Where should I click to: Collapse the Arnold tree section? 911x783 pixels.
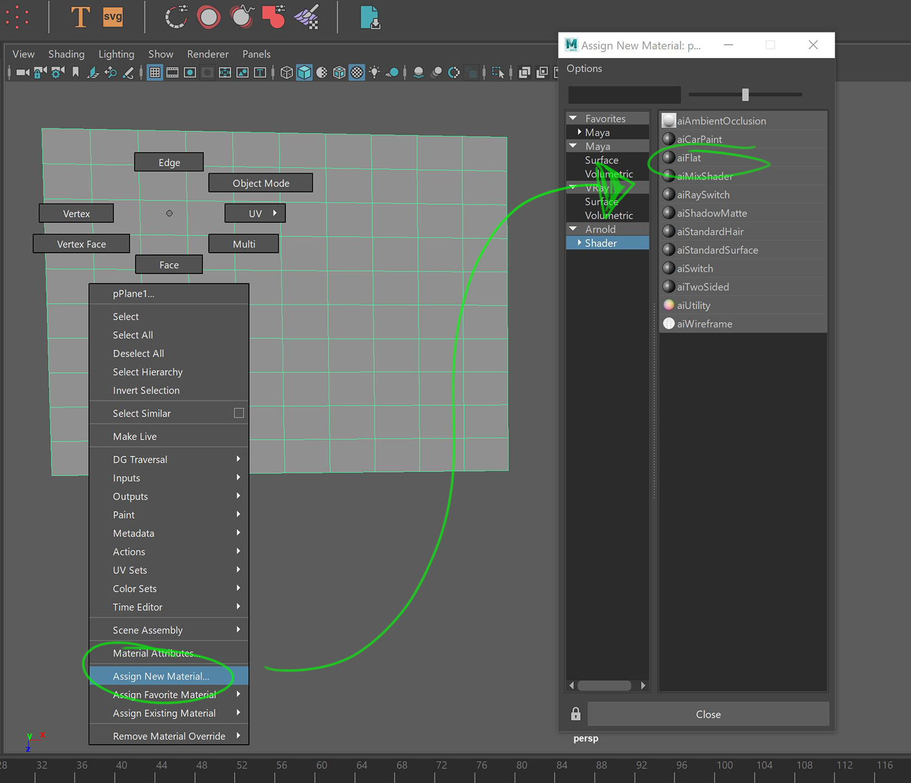pyautogui.click(x=573, y=229)
